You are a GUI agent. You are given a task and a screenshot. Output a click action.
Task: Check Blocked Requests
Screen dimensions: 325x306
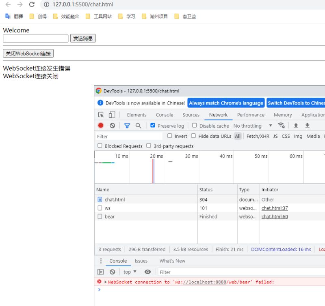tap(100, 146)
